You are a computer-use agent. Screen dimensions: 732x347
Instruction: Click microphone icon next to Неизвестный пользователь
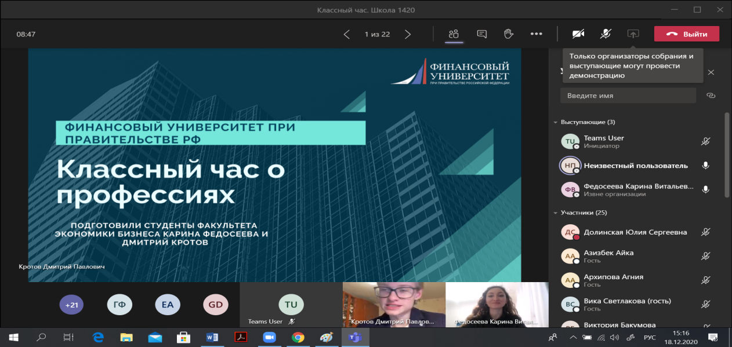tap(706, 166)
